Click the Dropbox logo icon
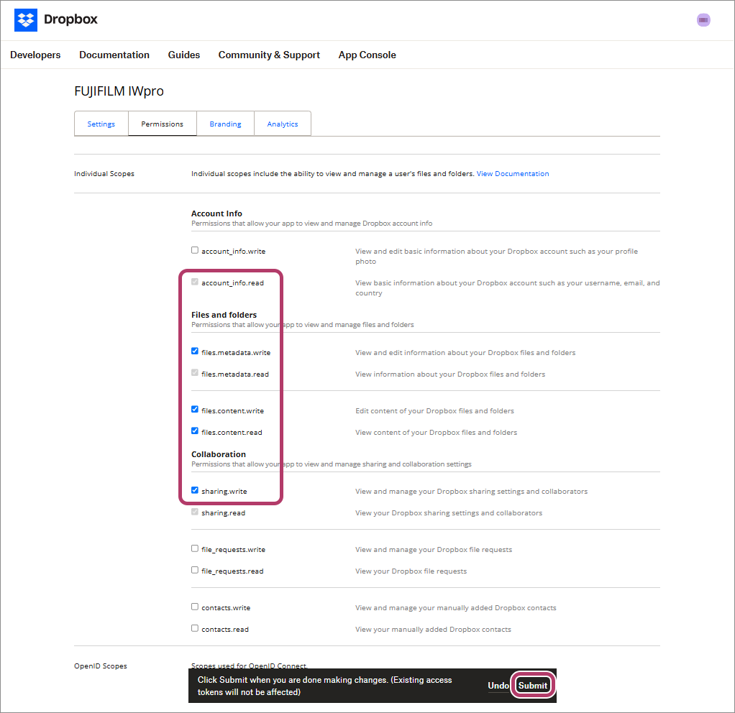The width and height of the screenshot is (735, 713). 26,20
